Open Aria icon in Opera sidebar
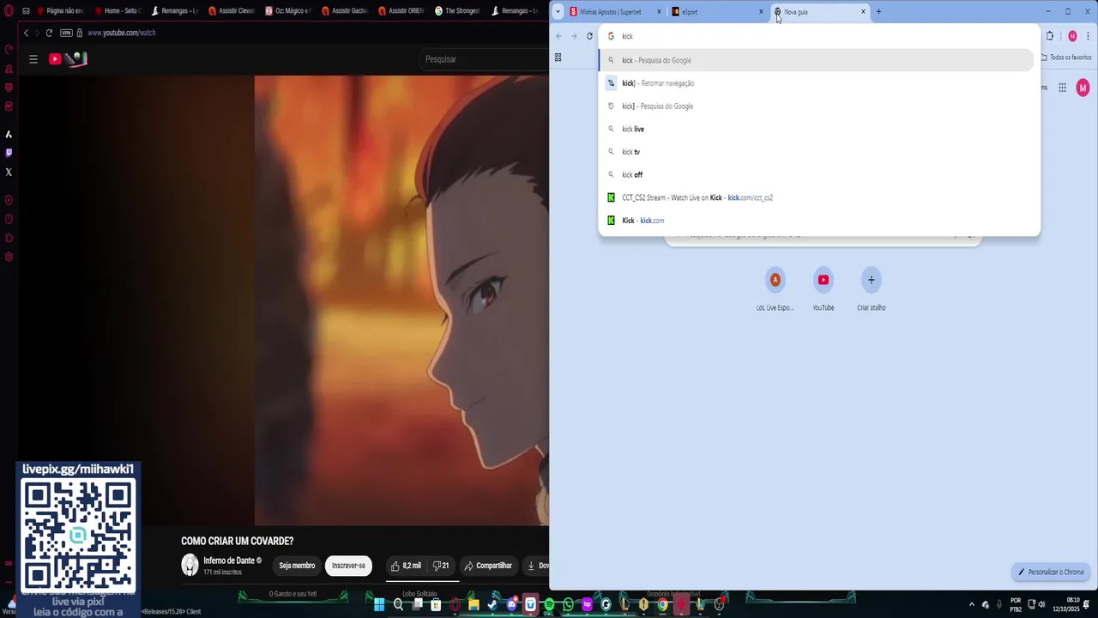The height and width of the screenshot is (618, 1098). pos(9,134)
